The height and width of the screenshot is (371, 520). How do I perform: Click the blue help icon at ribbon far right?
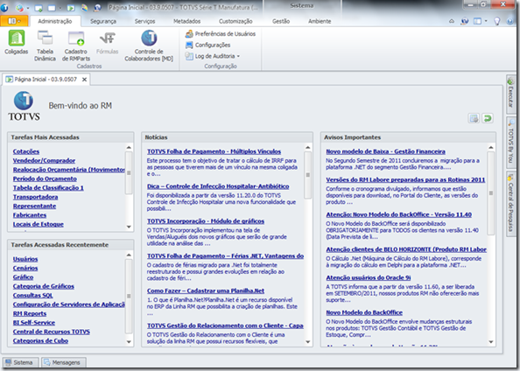click(510, 21)
